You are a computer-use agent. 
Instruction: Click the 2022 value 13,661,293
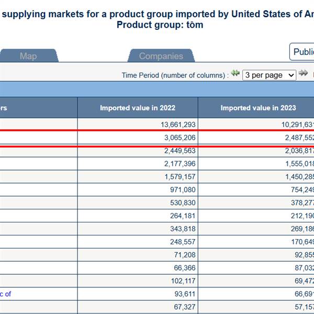pos(178,125)
